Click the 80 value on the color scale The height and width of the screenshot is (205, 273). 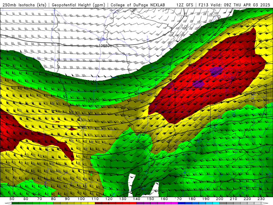point(54,199)
